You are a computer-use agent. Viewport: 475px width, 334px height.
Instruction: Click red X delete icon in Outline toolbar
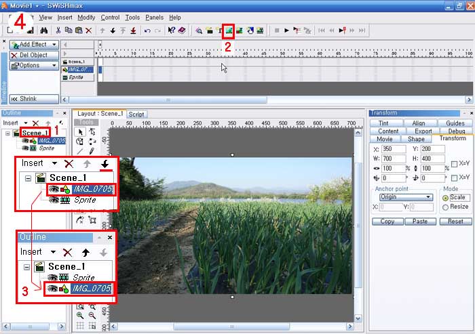[36, 123]
